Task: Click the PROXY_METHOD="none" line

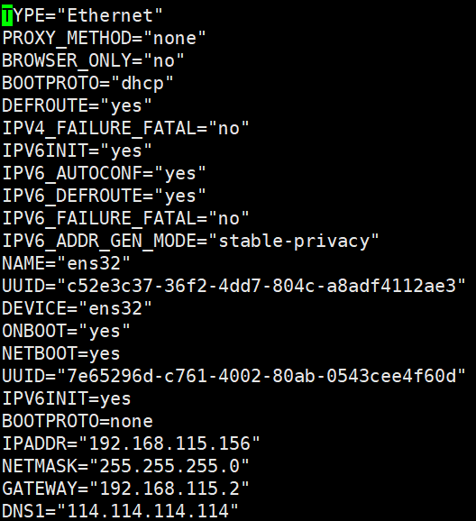Action: (104, 38)
